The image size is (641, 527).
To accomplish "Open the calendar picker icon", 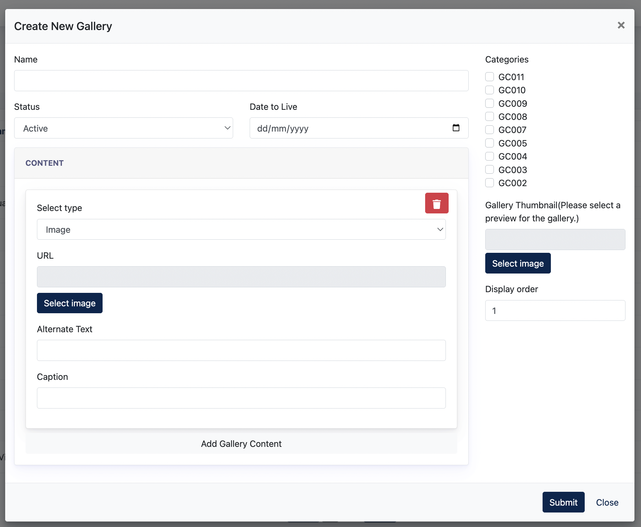I will [x=456, y=128].
